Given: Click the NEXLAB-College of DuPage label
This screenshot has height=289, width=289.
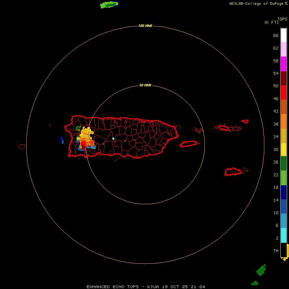Looking at the screenshot, I should click(x=257, y=4).
